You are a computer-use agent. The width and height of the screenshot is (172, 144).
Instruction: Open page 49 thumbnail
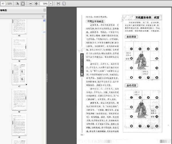19,125
